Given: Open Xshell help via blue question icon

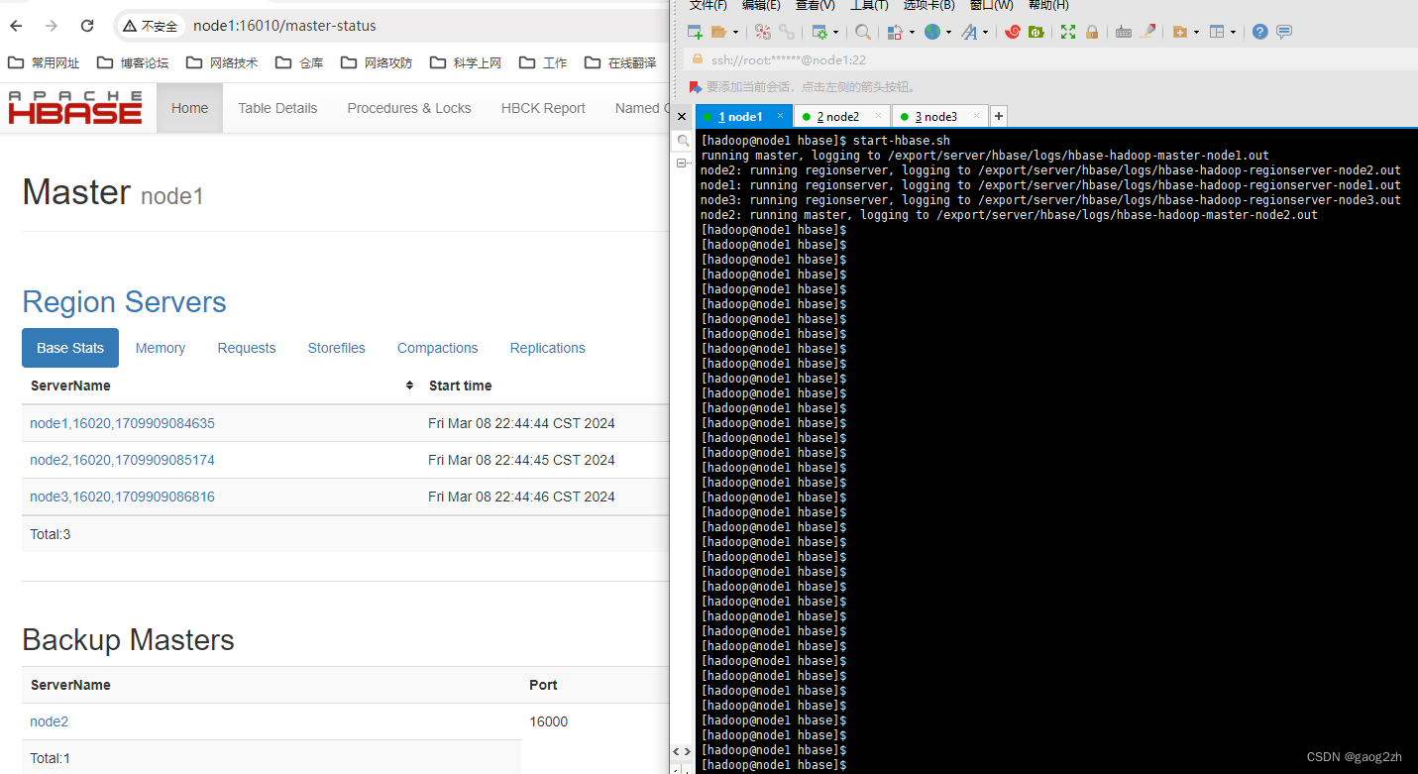Looking at the screenshot, I should coord(1259,32).
